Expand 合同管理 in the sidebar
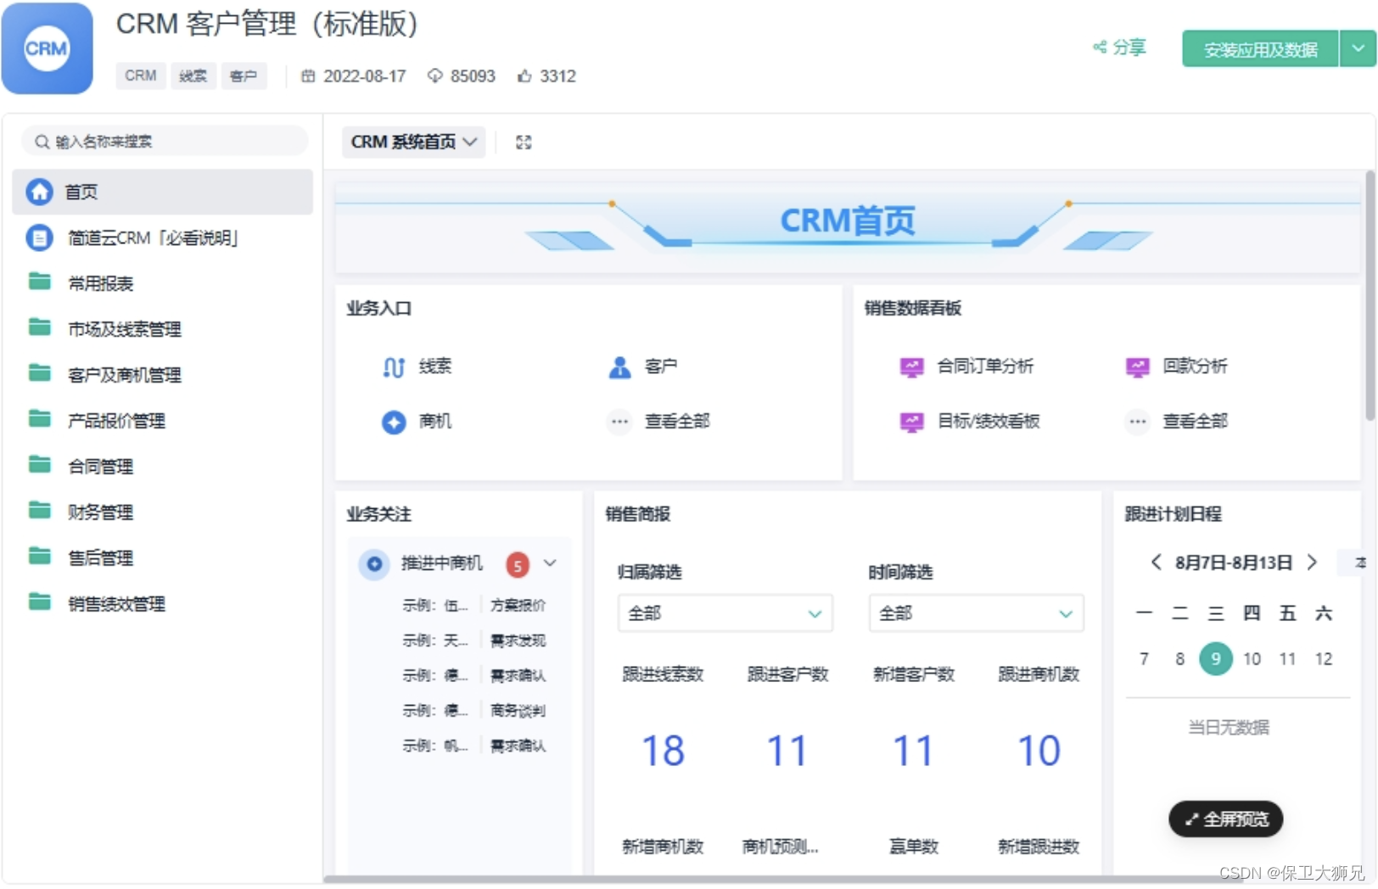This screenshot has height=889, width=1378. 163,466
